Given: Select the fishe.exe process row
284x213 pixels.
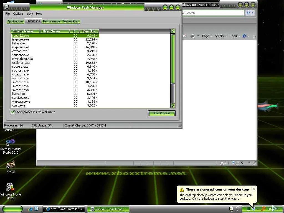Looking at the screenshot, I should [55, 43].
